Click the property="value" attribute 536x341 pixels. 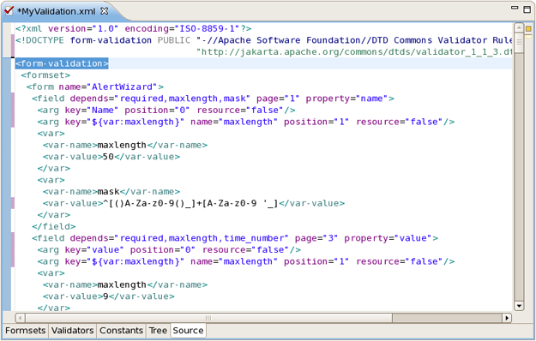388,238
